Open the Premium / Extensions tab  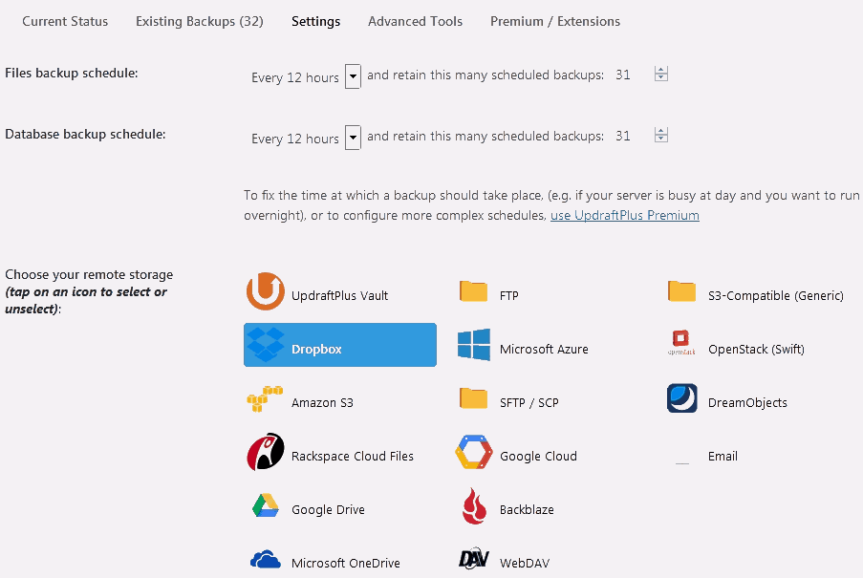tap(554, 21)
